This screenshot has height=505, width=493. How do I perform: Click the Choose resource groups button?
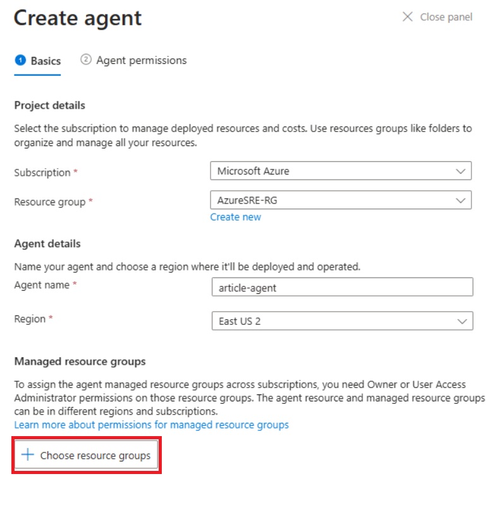click(87, 455)
